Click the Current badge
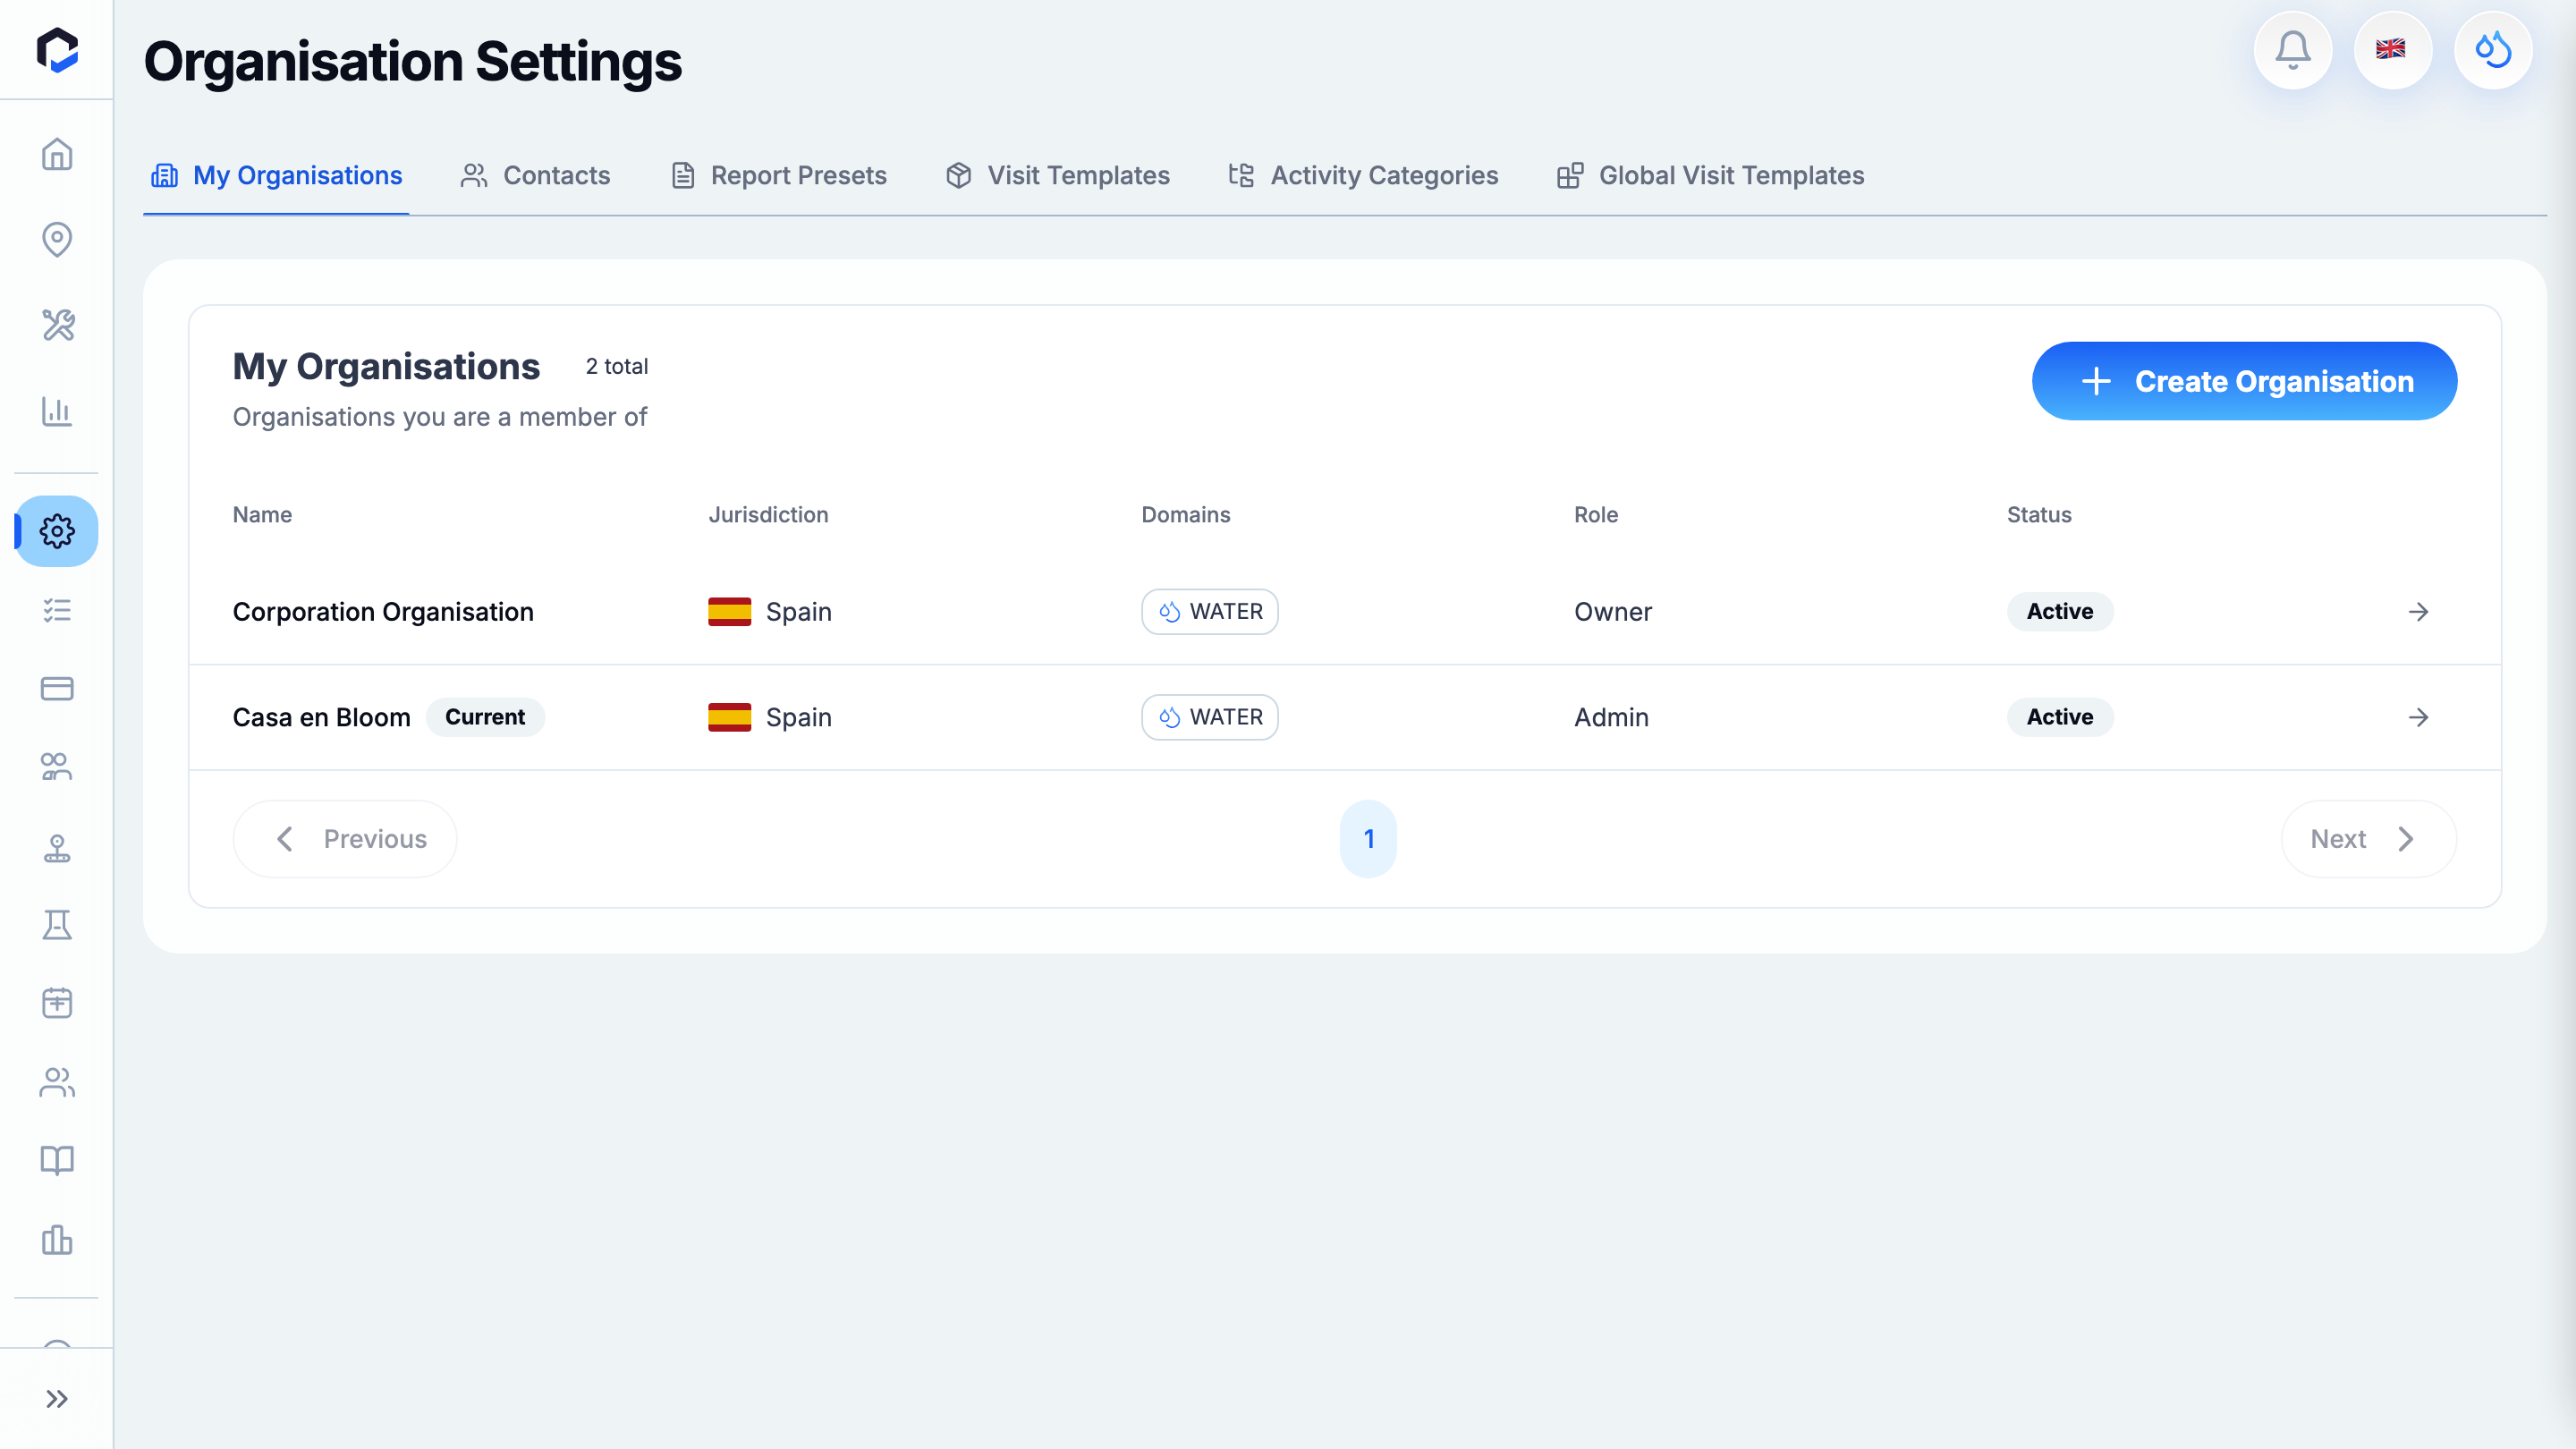The width and height of the screenshot is (2576, 1449). [x=485, y=717]
